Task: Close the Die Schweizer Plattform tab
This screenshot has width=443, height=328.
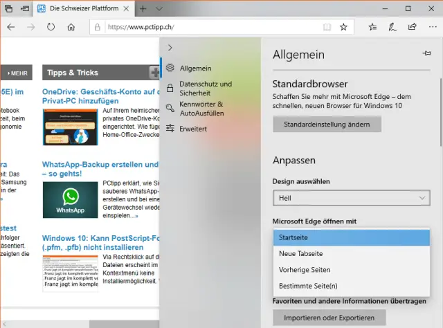Action: (x=126, y=9)
